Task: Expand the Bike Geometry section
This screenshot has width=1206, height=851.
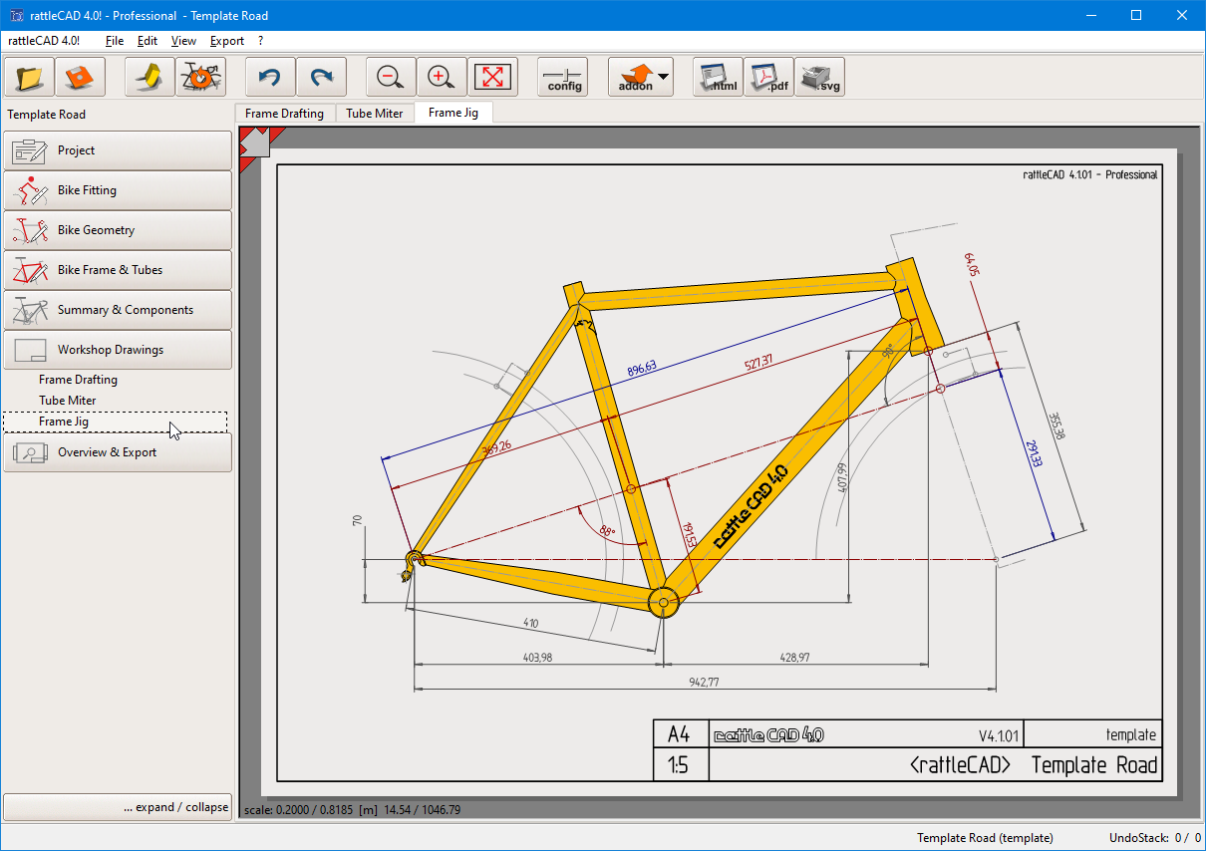Action: pos(118,230)
